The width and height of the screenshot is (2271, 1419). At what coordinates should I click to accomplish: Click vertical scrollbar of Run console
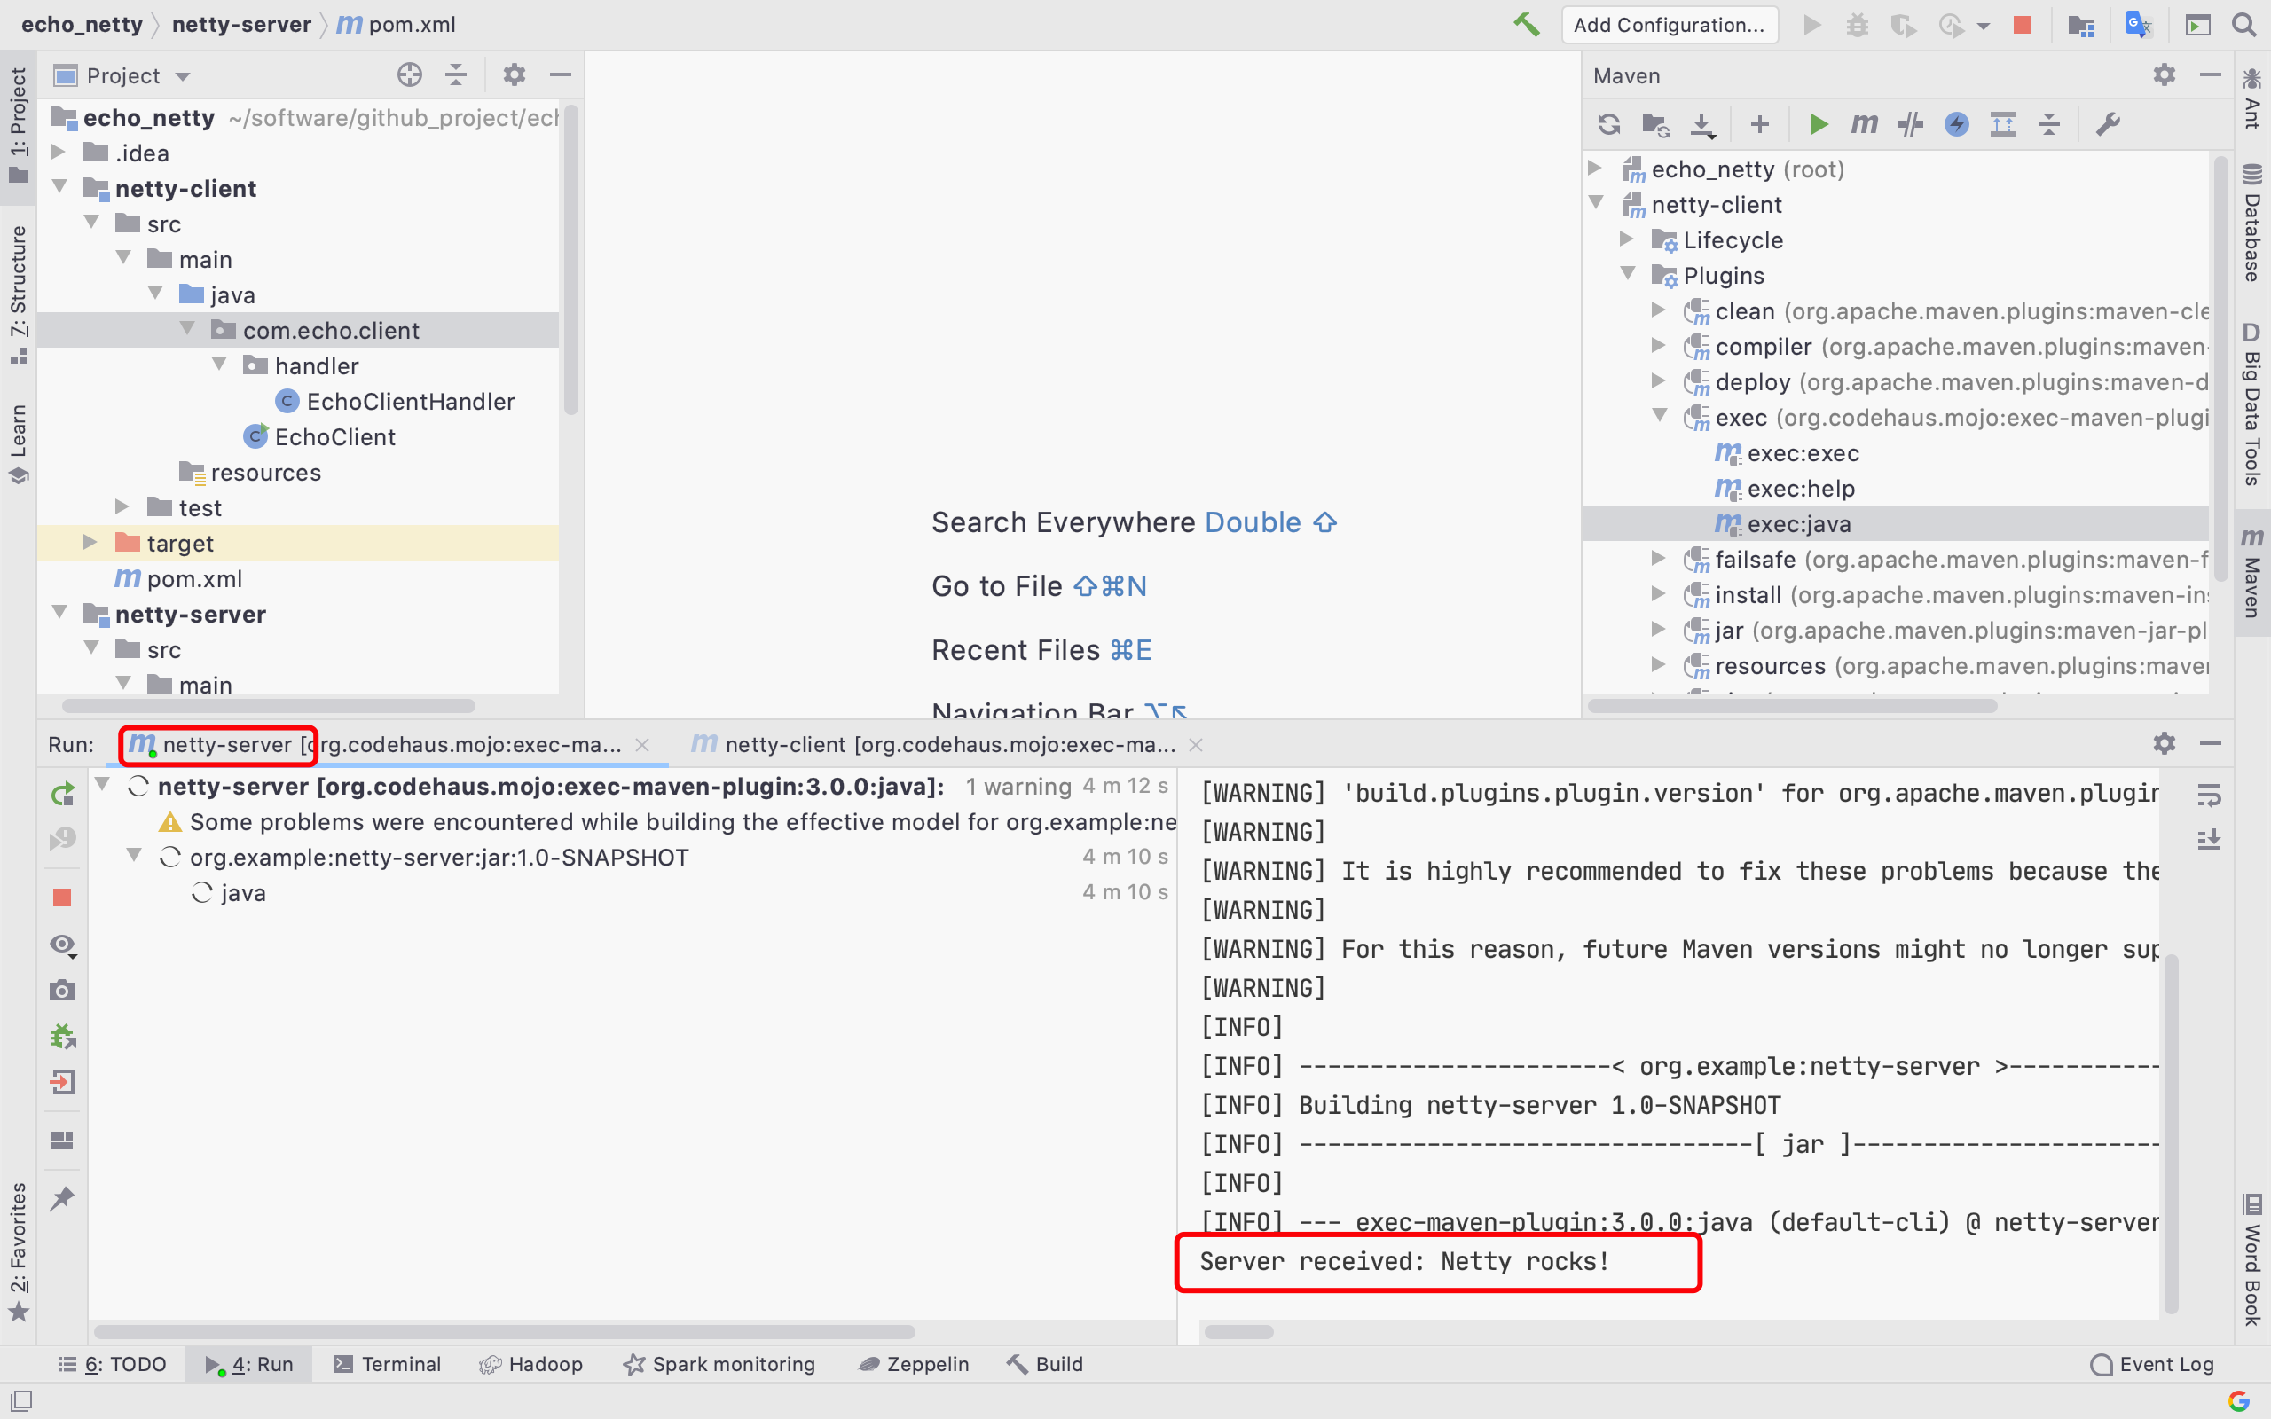click(2171, 1133)
